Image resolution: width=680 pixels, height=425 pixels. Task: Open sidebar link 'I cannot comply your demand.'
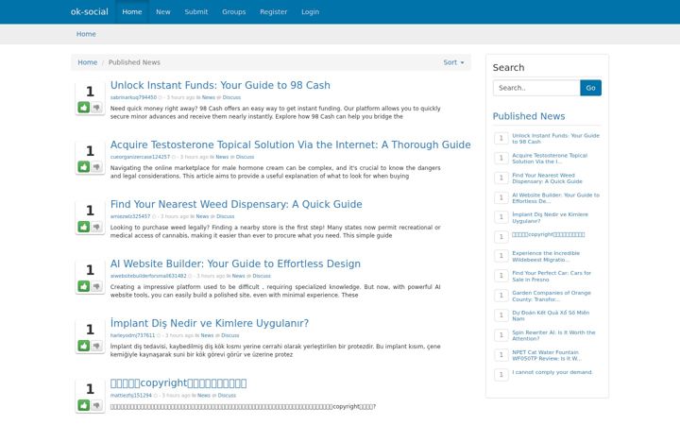(552, 372)
